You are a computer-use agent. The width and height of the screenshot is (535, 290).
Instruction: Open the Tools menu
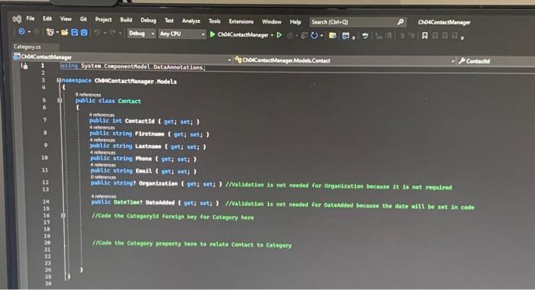pyautogui.click(x=214, y=21)
